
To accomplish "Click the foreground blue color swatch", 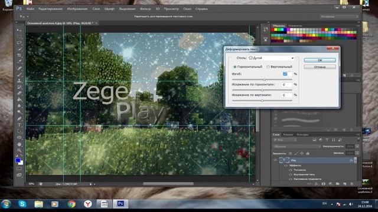I will click(18, 160).
